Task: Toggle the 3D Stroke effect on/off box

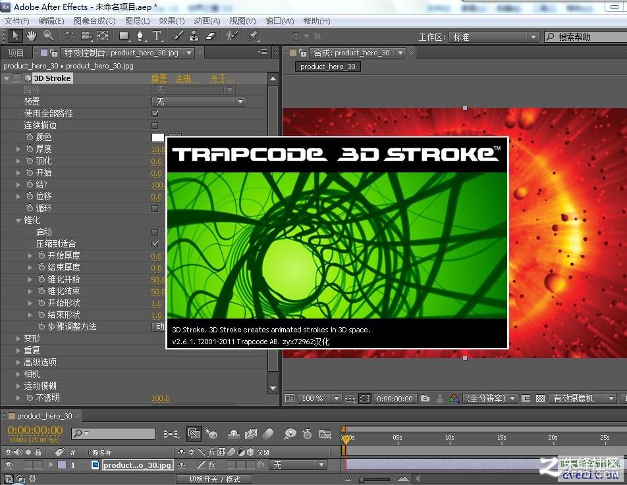Action: 17,78
